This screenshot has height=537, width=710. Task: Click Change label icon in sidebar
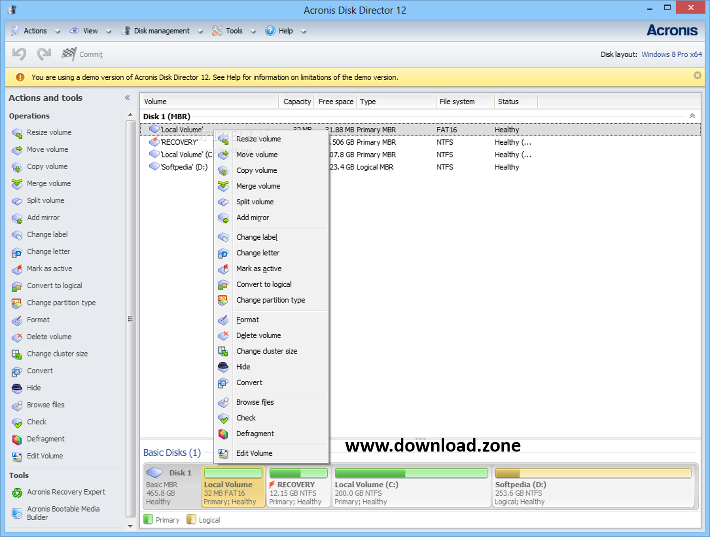tap(17, 235)
